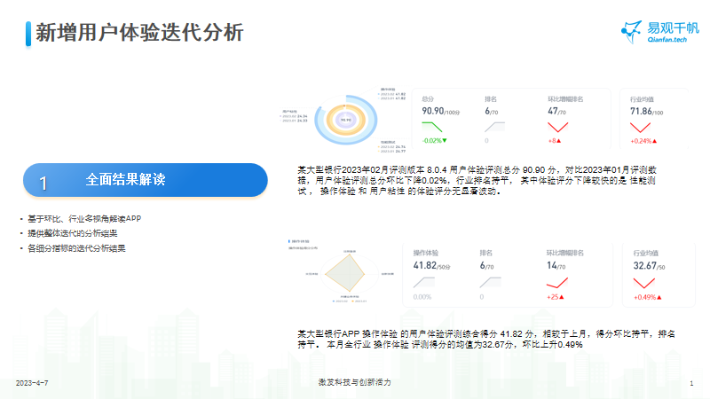Click the footer date 2023-4-7
This screenshot has width=710, height=399.
point(32,383)
